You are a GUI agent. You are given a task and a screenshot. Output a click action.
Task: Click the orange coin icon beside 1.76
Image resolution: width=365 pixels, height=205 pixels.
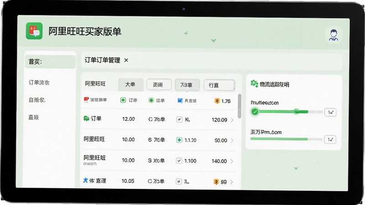coord(217,101)
